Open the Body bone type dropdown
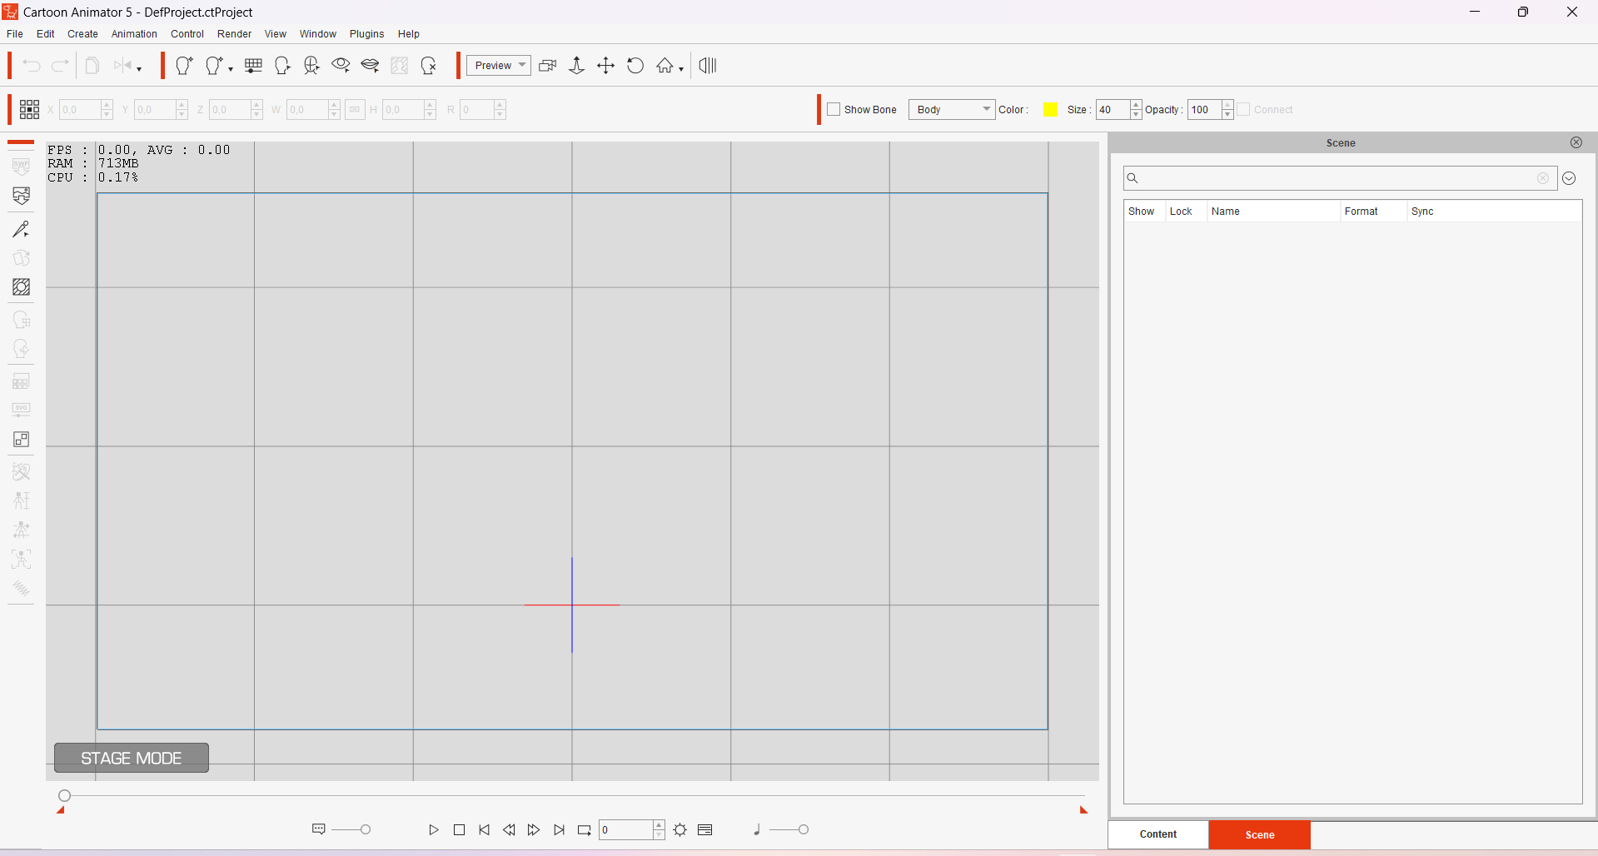Screen dimensions: 1598x856 click(952, 109)
